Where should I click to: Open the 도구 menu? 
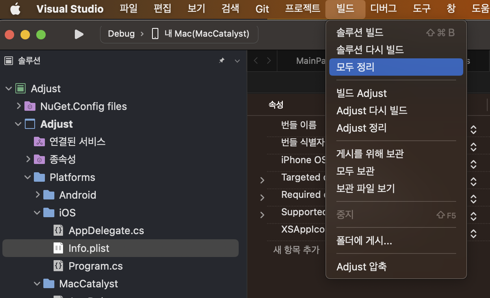coord(421,9)
